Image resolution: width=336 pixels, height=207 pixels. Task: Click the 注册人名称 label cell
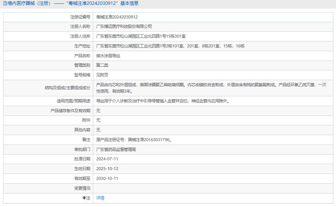pyautogui.click(x=48, y=26)
